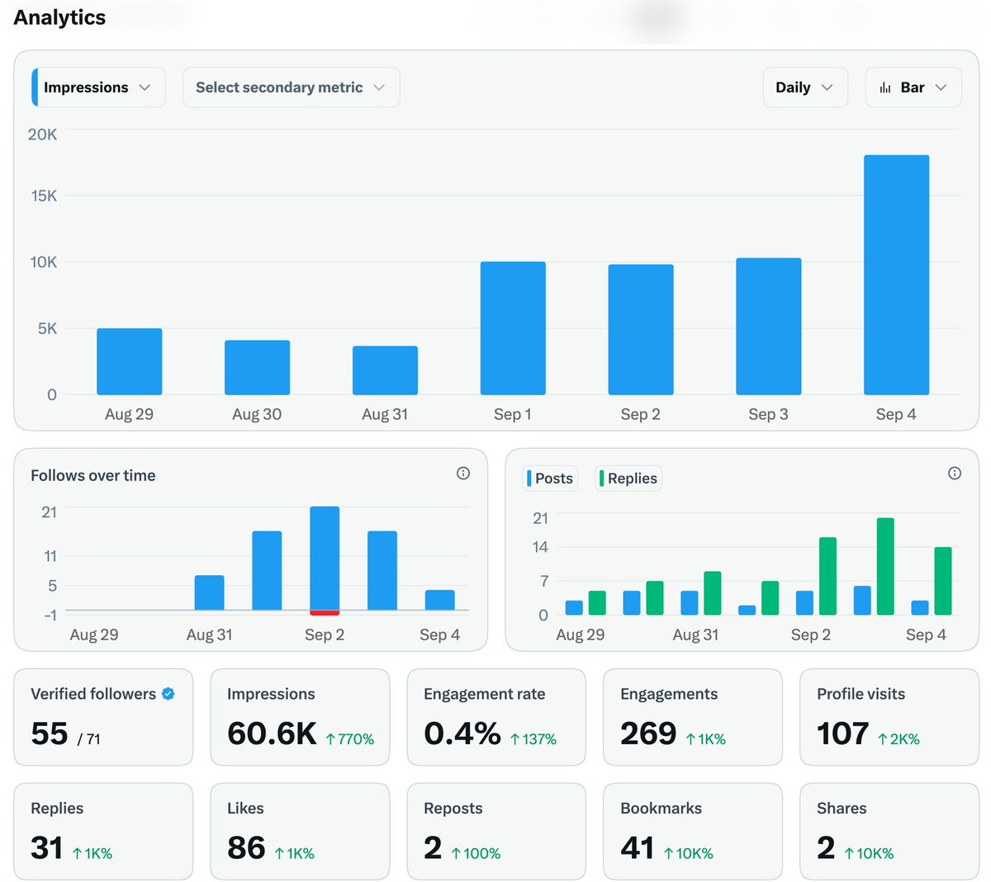The width and height of the screenshot is (991, 882).
Task: Click the tallest green Replies bar
Action: [x=885, y=567]
